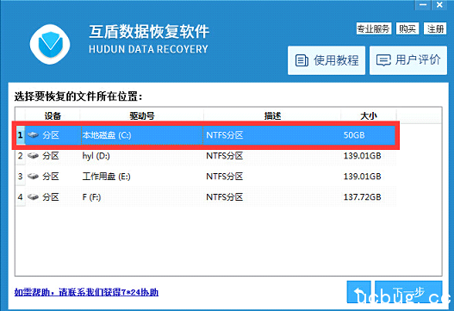Click row number 2 cell
454x311 pixels.
click(21, 156)
